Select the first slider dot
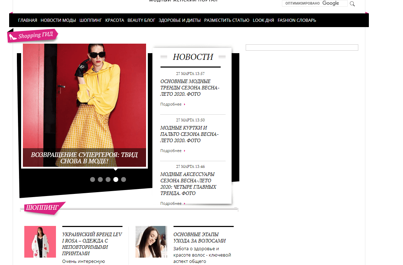 (x=93, y=179)
